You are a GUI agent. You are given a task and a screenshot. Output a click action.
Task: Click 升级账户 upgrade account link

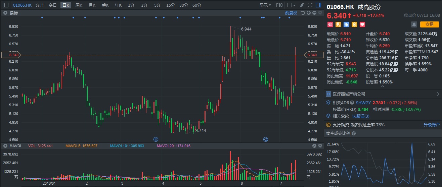[x=432, y=125]
